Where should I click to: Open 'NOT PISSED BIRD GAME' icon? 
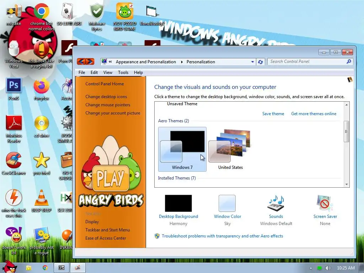tap(124, 11)
